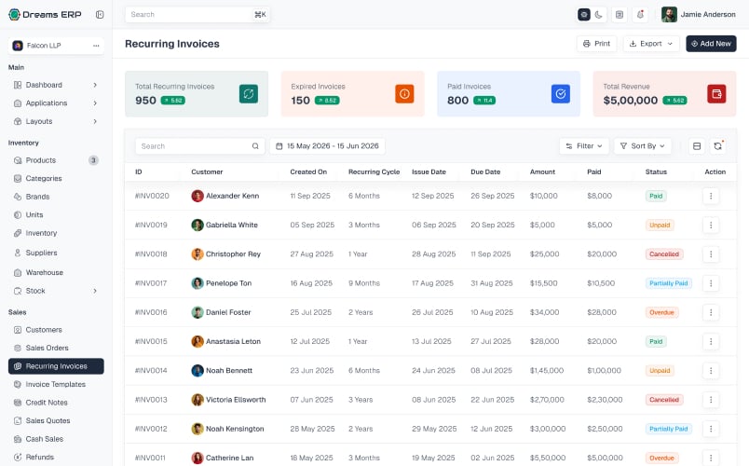The height and width of the screenshot is (466, 749).
Task: Open action menu for Penelope Ton row
Action: [711, 283]
